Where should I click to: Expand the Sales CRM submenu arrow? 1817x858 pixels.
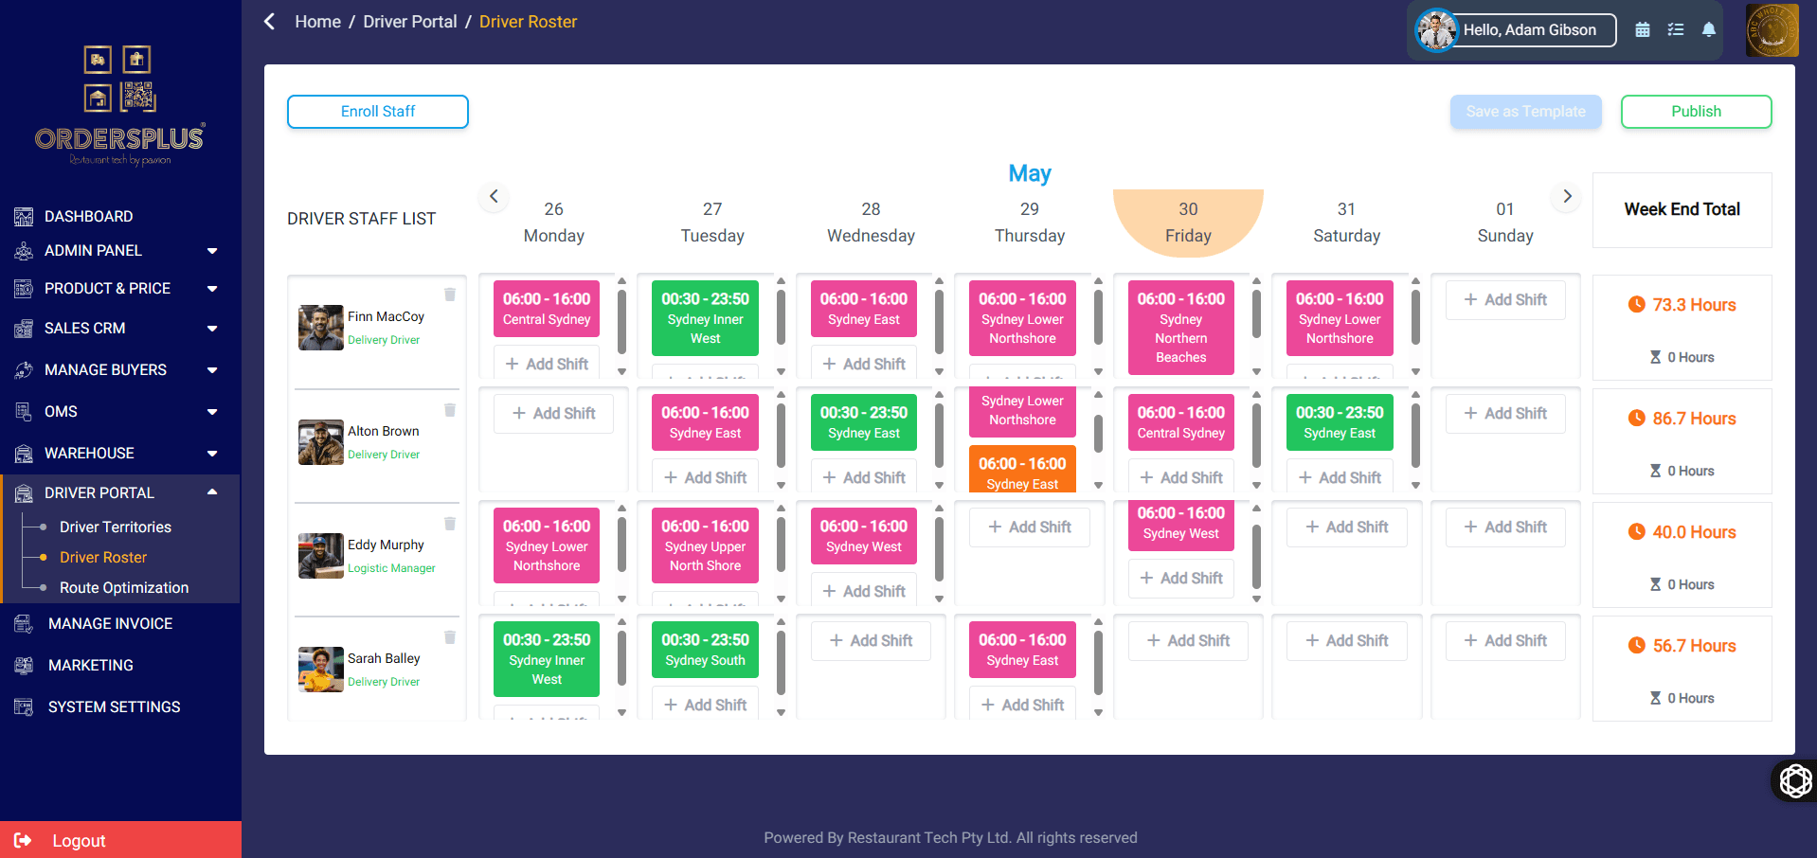(212, 329)
